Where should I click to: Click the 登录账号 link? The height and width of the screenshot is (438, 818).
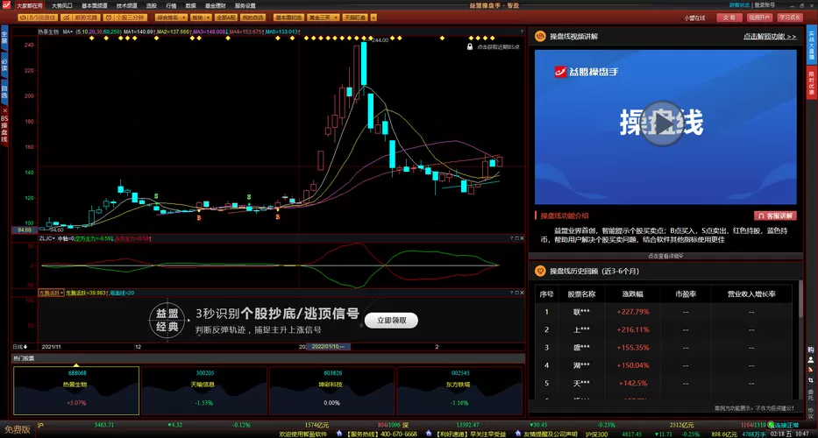764,4
